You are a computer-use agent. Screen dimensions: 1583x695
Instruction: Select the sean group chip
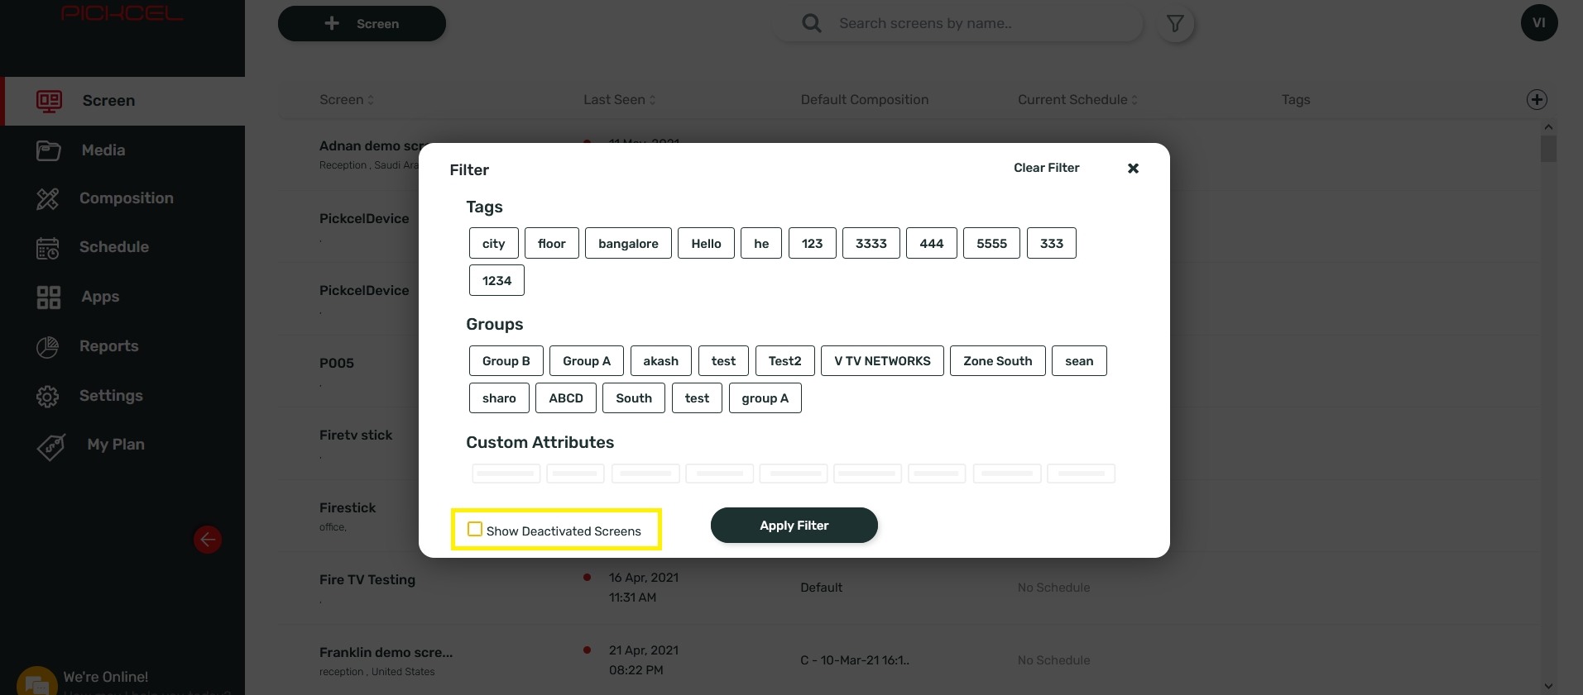pyautogui.click(x=1079, y=360)
